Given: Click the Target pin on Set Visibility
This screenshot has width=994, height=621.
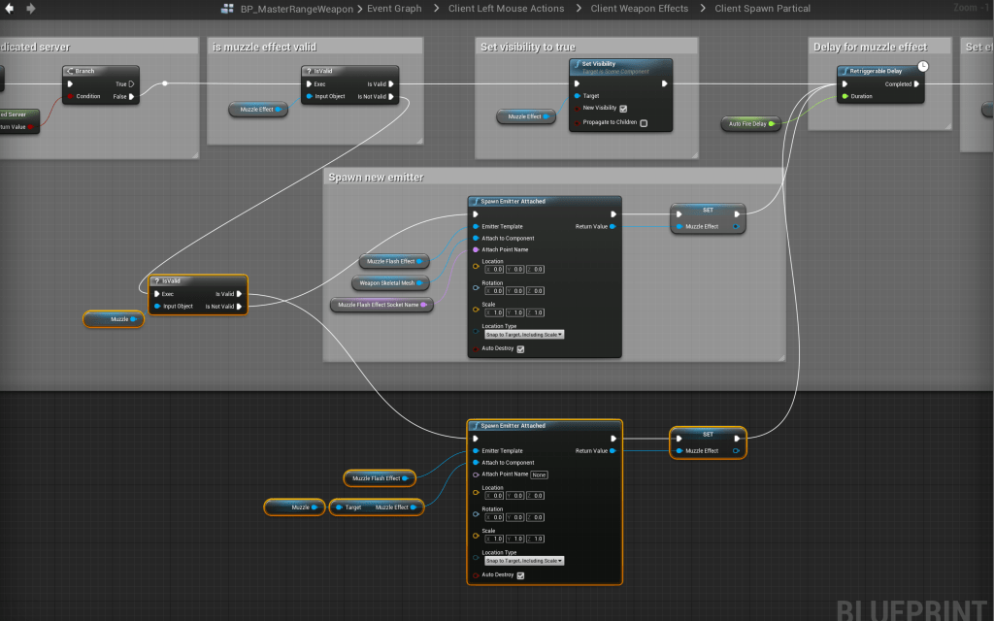Looking at the screenshot, I should click(577, 96).
